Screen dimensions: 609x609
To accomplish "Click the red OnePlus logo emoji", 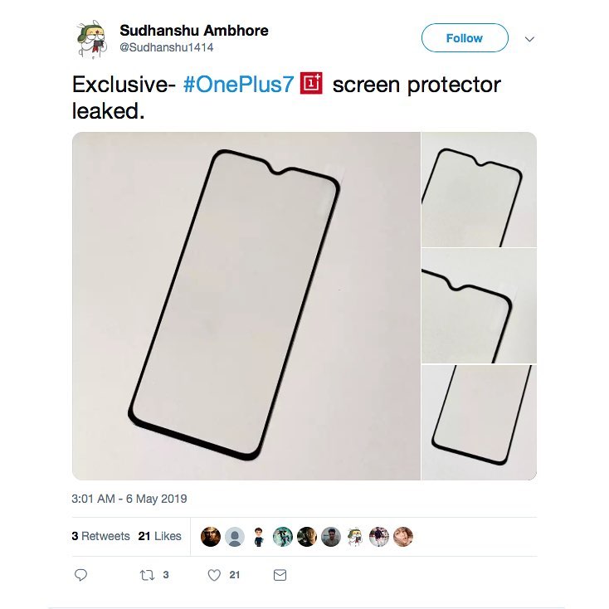I will tap(311, 83).
